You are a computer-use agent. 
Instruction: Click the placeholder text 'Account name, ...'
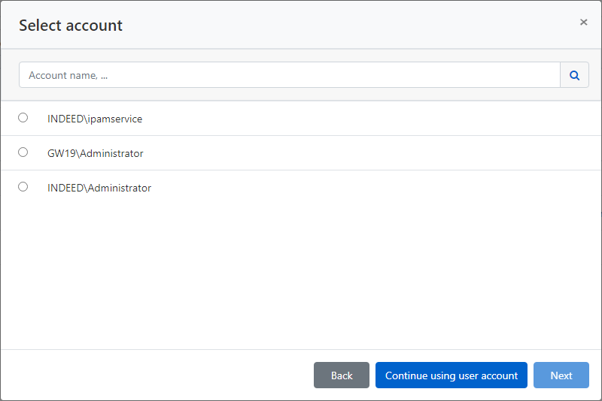click(74, 75)
